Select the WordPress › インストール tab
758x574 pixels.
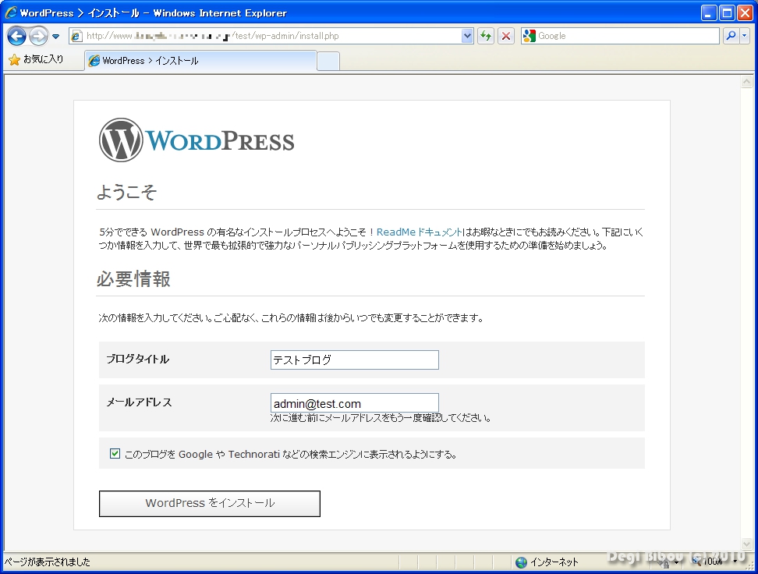(200, 61)
